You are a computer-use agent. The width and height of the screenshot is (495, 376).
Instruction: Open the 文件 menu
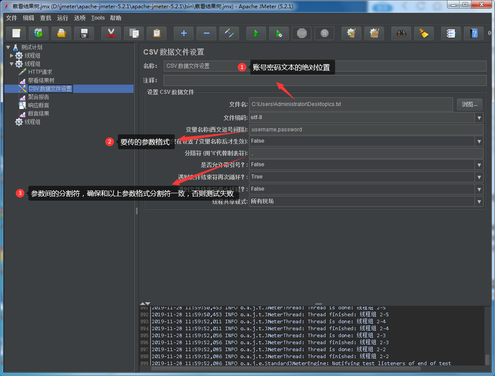coord(12,18)
